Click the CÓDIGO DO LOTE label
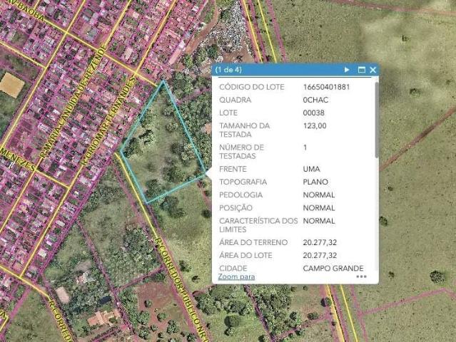The image size is (456, 342). (x=252, y=87)
